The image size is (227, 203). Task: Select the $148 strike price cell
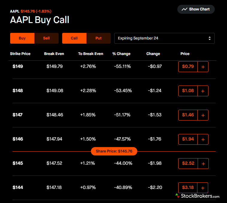tap(18, 91)
